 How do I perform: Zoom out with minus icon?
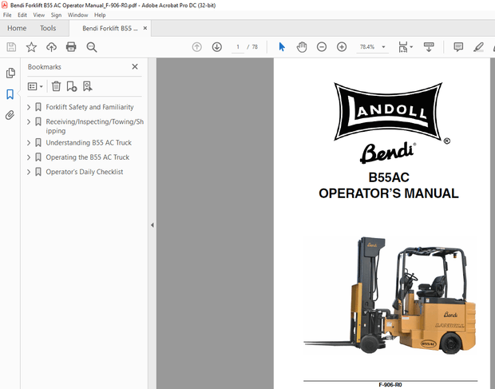click(x=322, y=47)
